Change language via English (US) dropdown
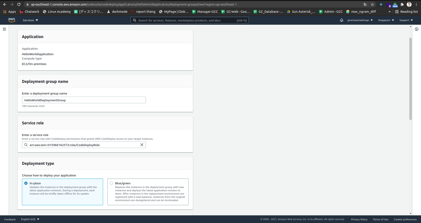Image resolution: width=421 pixels, height=223 pixels. click(x=30, y=219)
